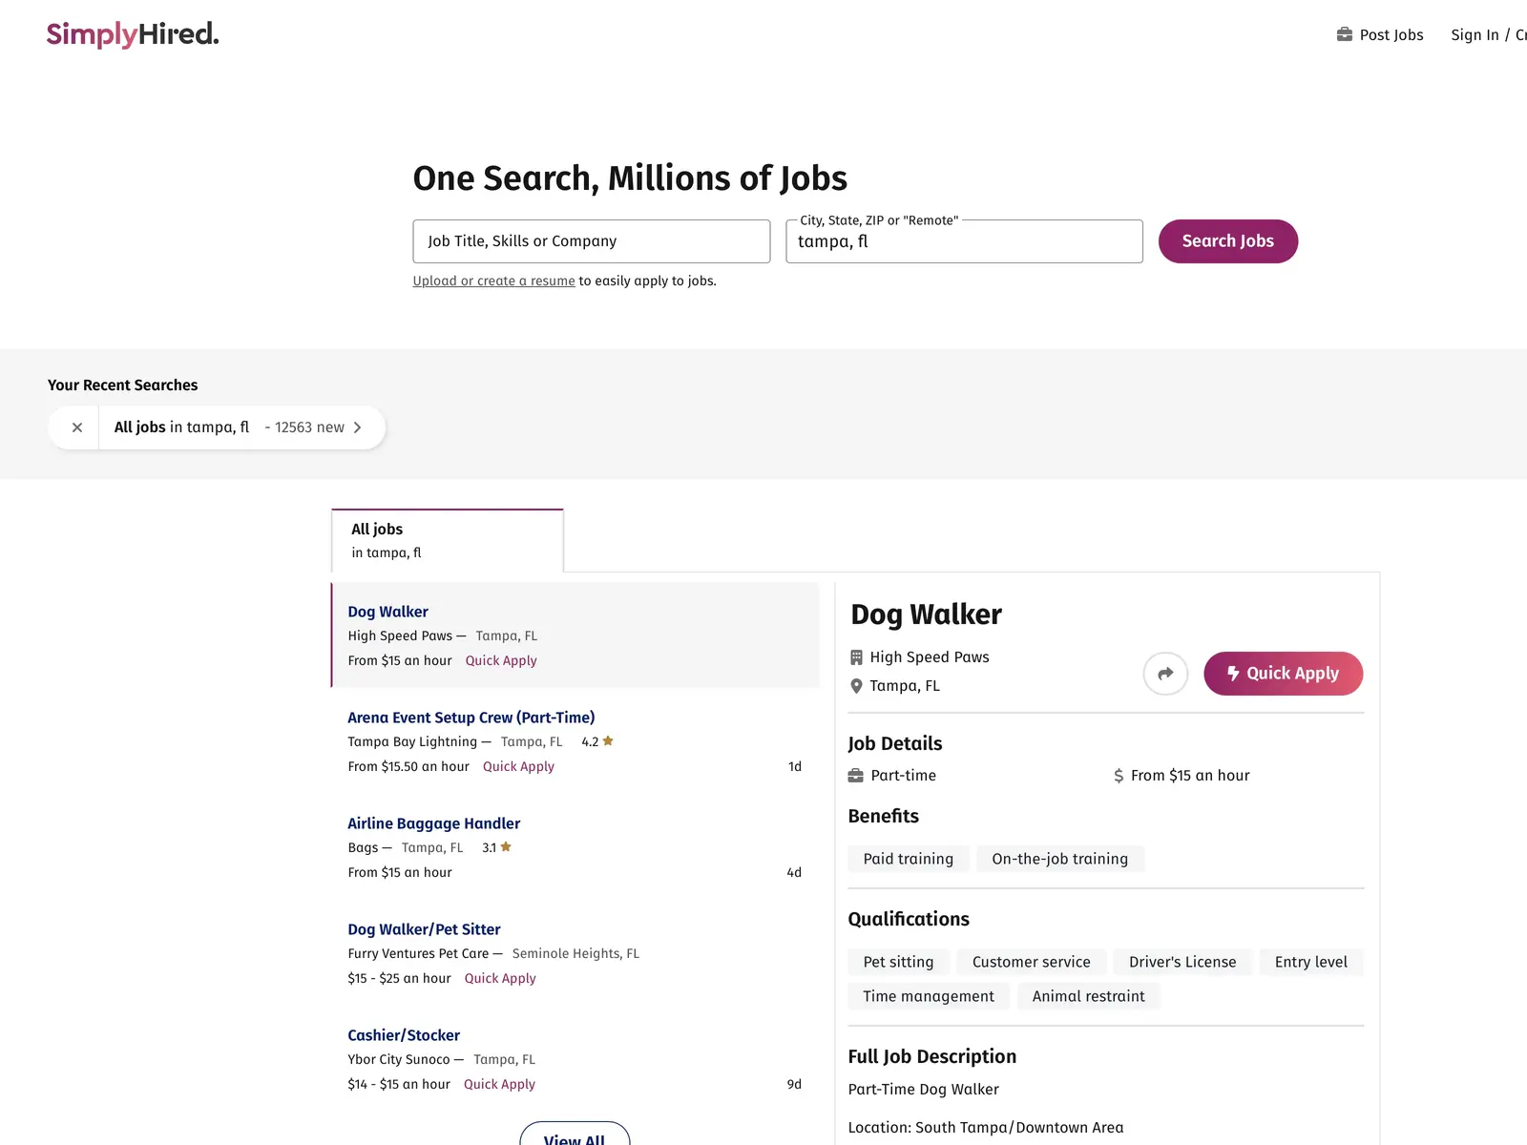Select the All jobs in tampa, fl tab
The width and height of the screenshot is (1527, 1145).
click(448, 541)
